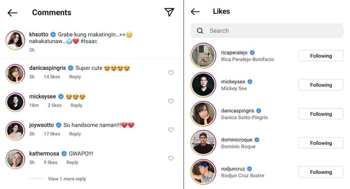Unfollow rodjuncruz via Following button
Viewport: 350px width, 189px height.
pos(321,172)
